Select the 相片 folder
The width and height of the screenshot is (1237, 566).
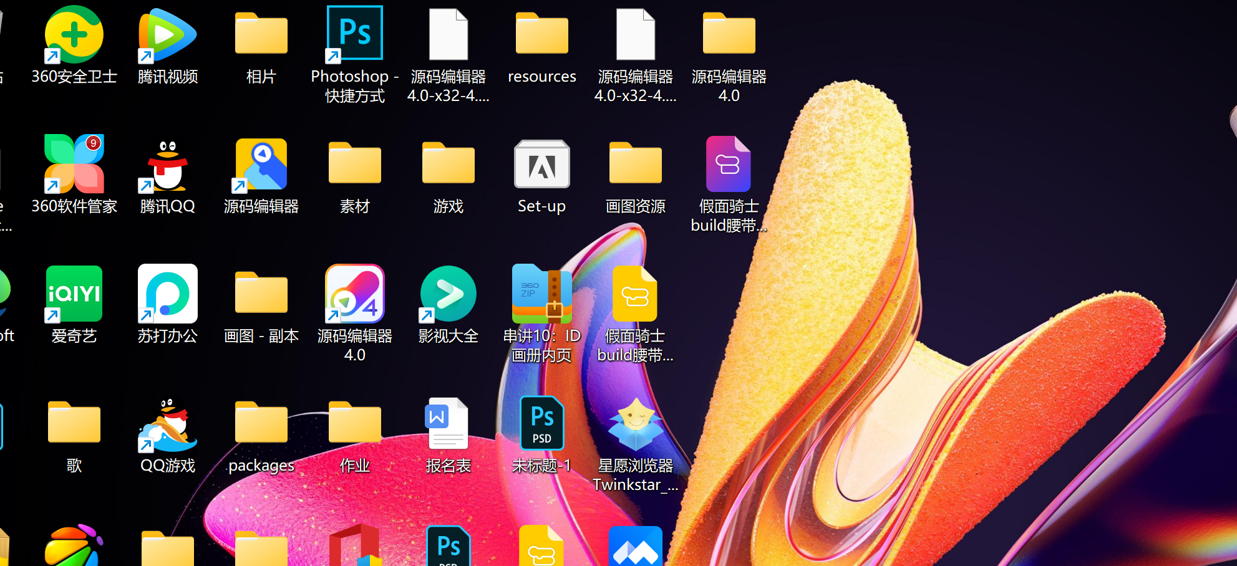261,34
